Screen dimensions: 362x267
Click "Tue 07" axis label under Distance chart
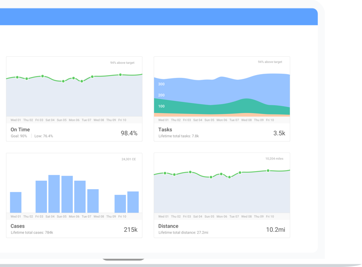pyautogui.click(x=234, y=216)
